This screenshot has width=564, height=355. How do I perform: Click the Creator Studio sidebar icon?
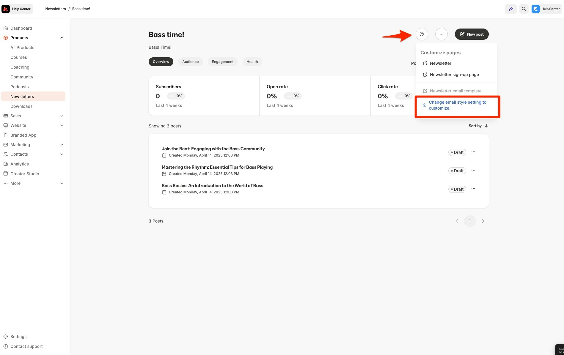pos(6,173)
